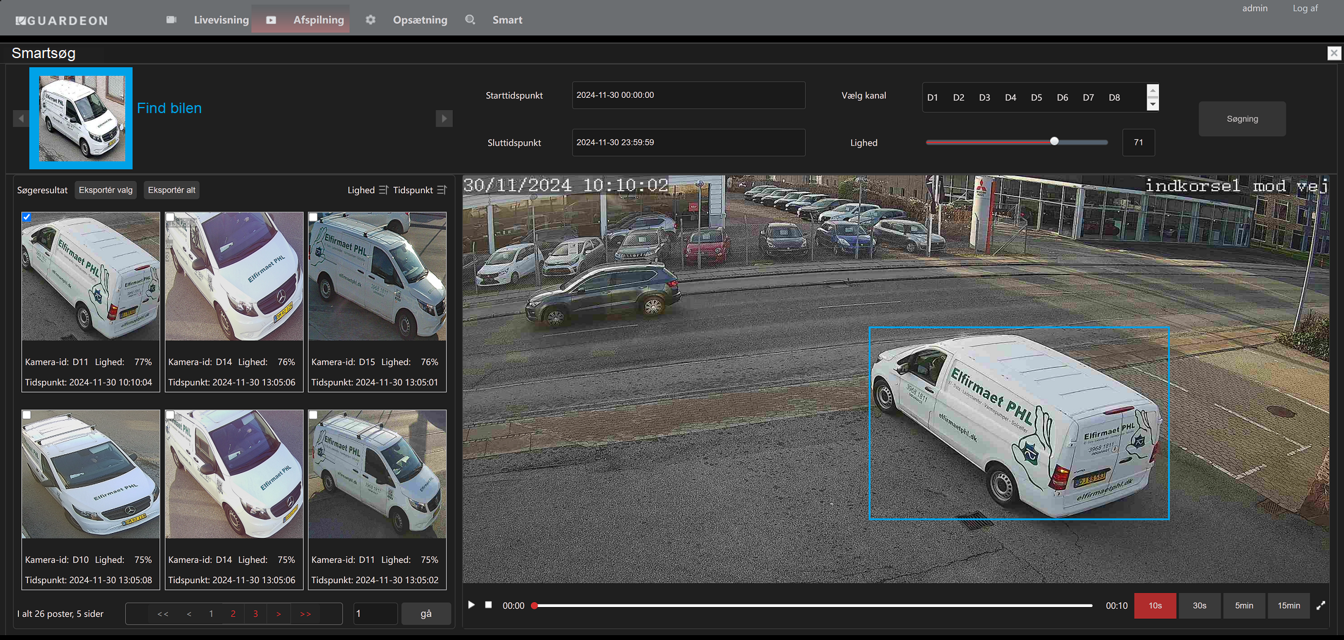
Task: Check result D15 at 13:05:01
Action: click(x=313, y=217)
